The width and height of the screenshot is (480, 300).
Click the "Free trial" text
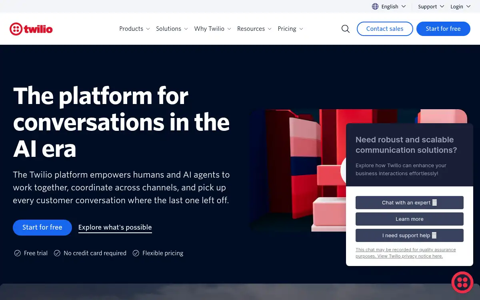pyautogui.click(x=36, y=253)
